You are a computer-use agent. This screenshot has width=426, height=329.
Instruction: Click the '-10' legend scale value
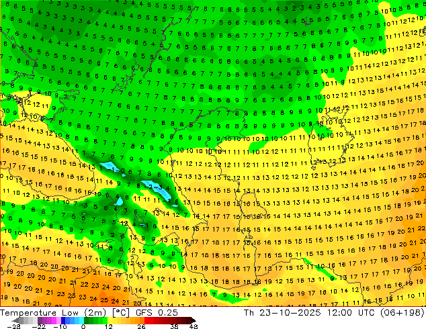tap(60, 326)
